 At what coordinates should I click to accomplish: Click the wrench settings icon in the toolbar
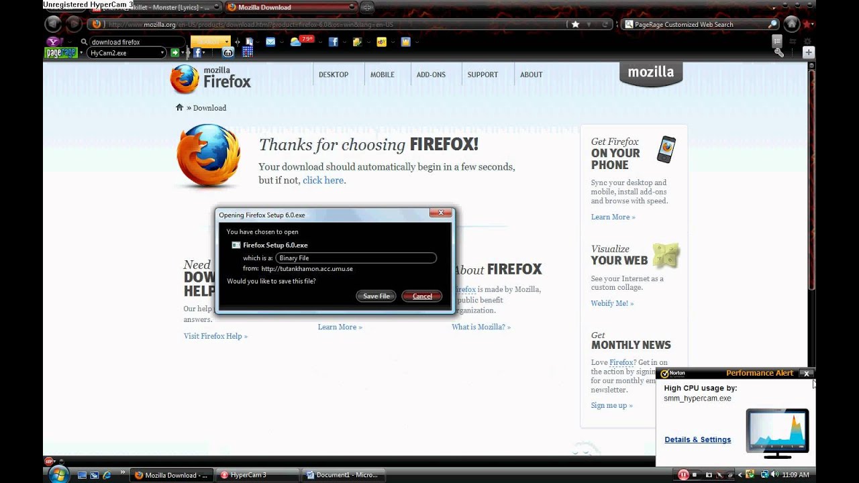coord(778,52)
